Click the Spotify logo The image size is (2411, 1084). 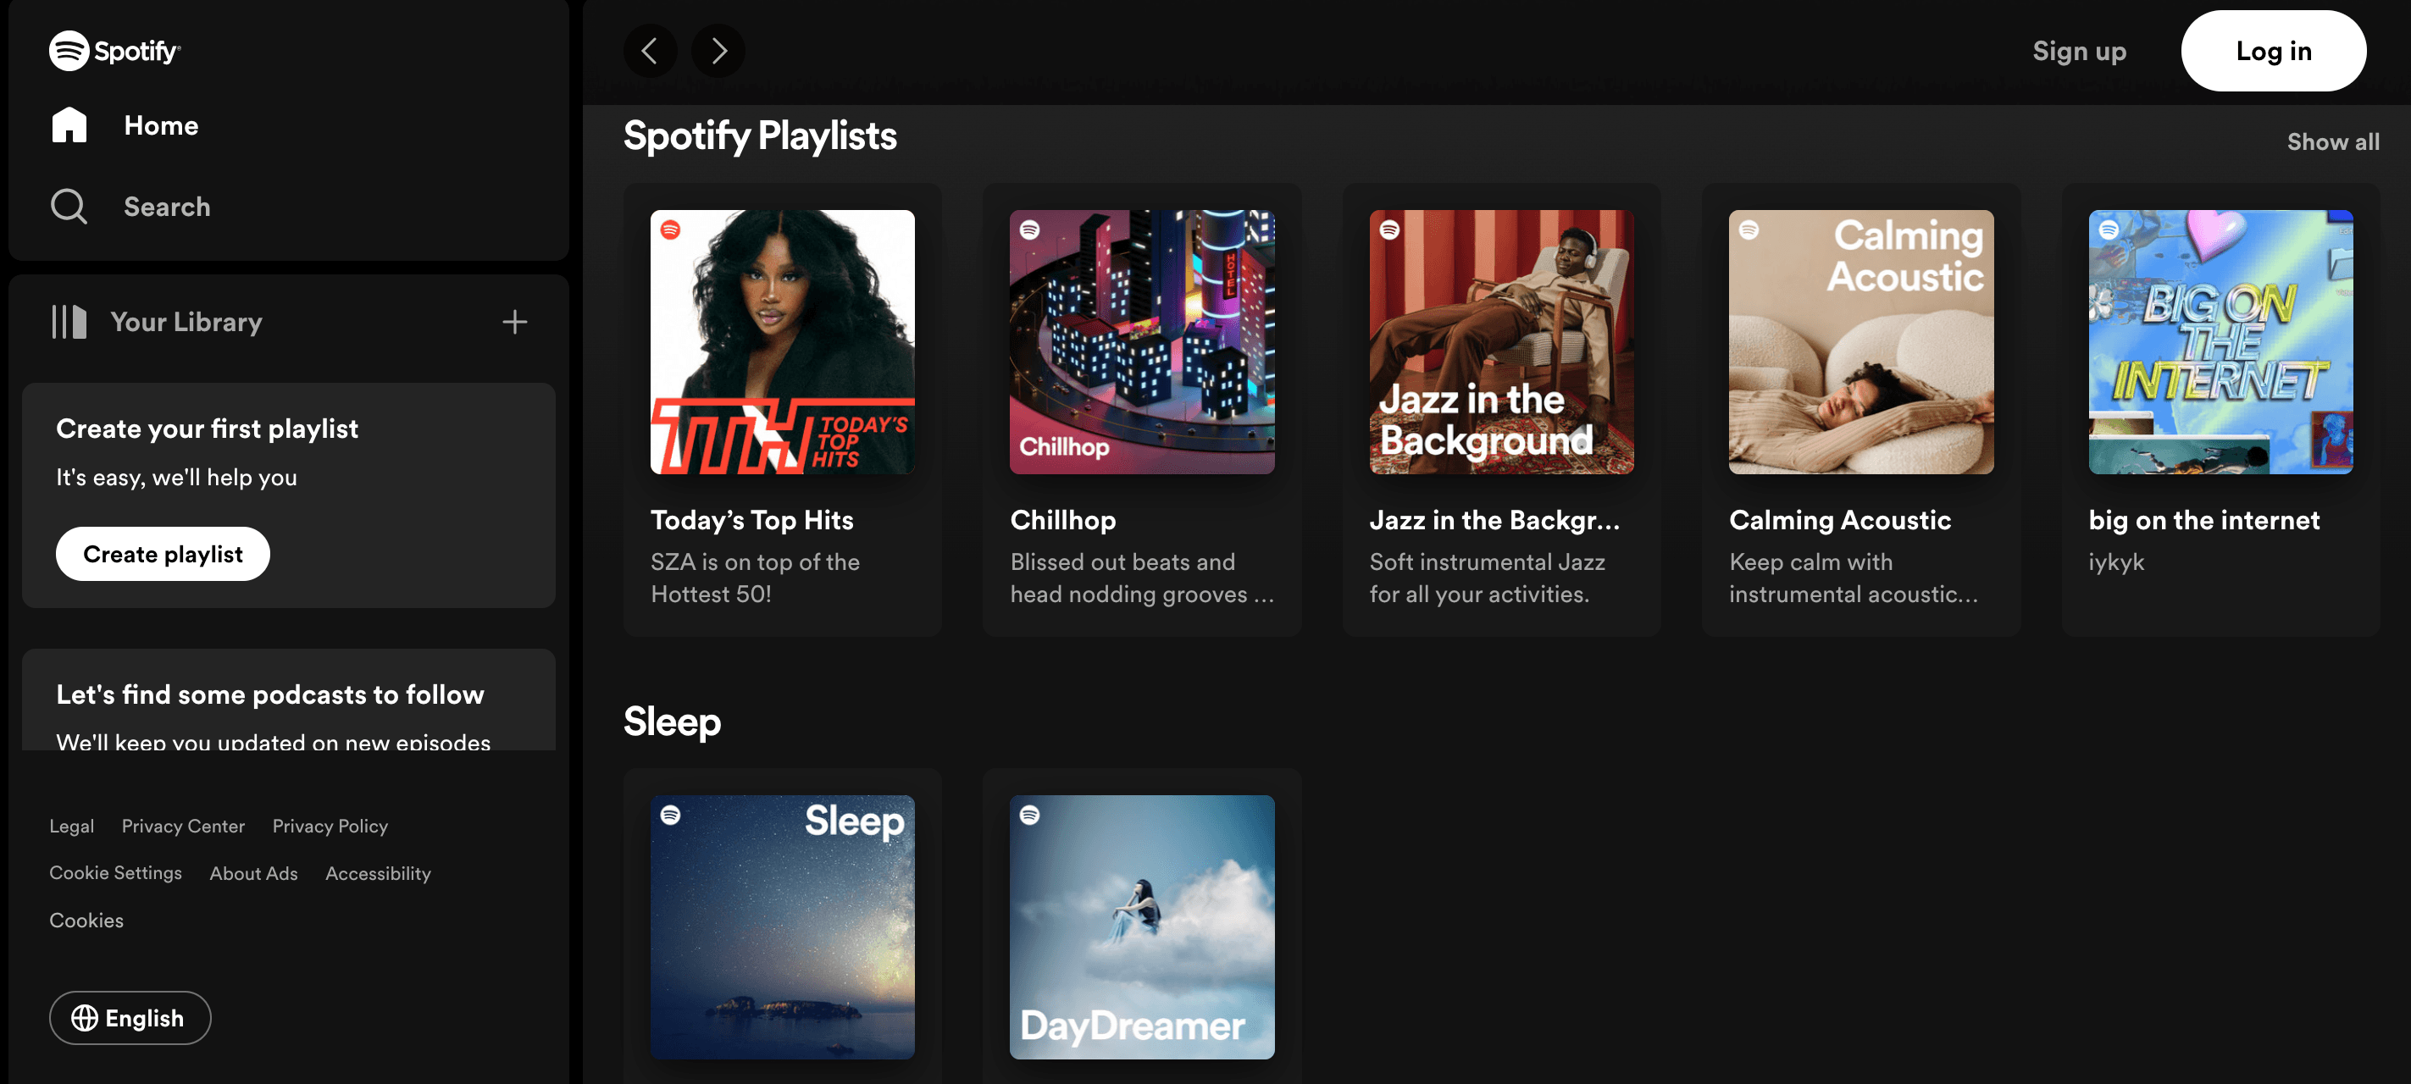pos(114,51)
